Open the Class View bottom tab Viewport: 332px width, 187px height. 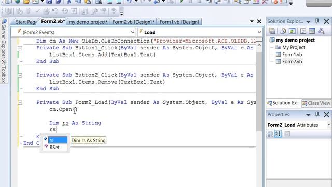coord(316,103)
